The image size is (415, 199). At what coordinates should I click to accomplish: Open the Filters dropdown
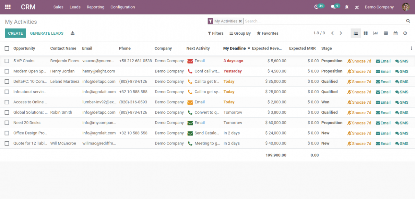215,33
